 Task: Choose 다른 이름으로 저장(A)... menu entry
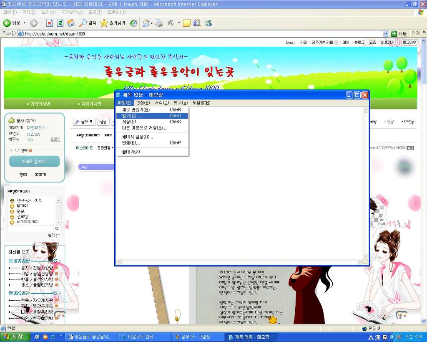pyautogui.click(x=144, y=128)
